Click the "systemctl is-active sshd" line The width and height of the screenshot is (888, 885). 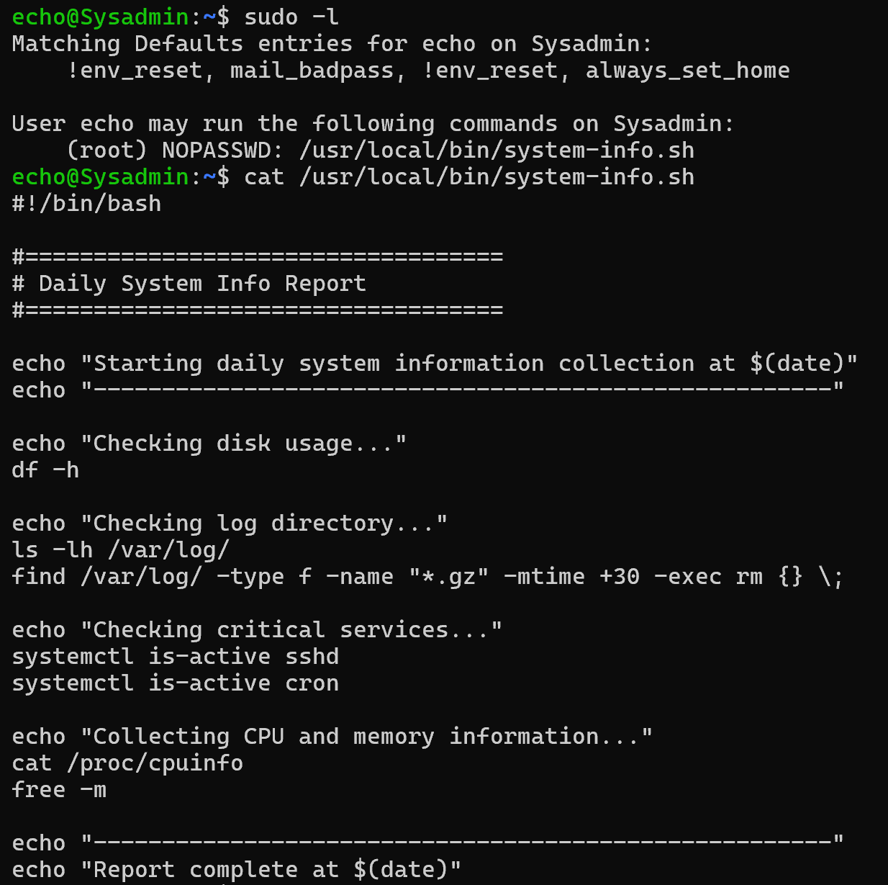tap(175, 657)
